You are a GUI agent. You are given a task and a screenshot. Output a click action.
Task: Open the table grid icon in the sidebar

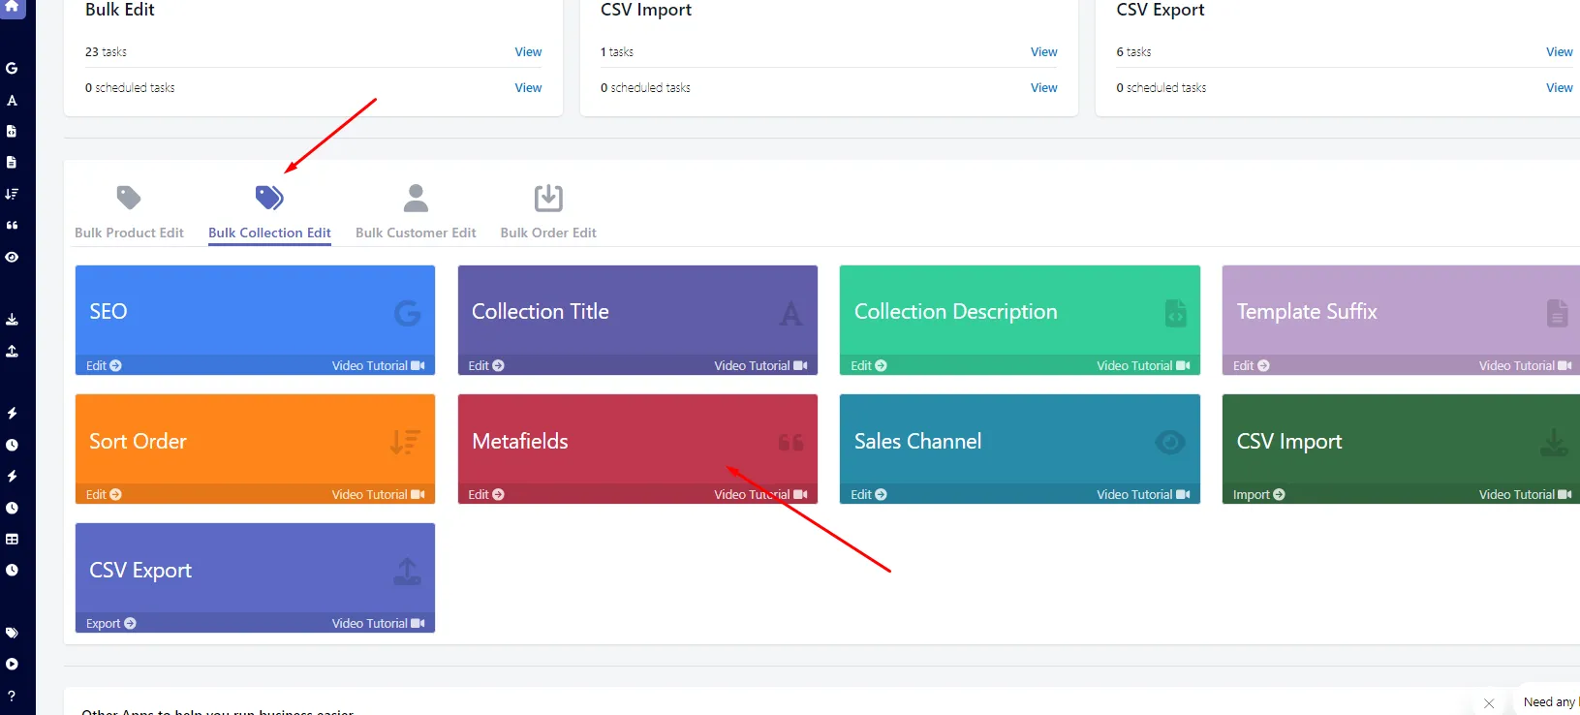point(12,539)
